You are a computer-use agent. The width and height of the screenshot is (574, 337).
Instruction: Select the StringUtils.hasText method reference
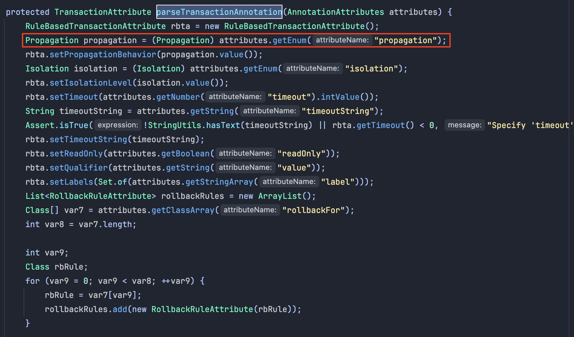(x=194, y=125)
